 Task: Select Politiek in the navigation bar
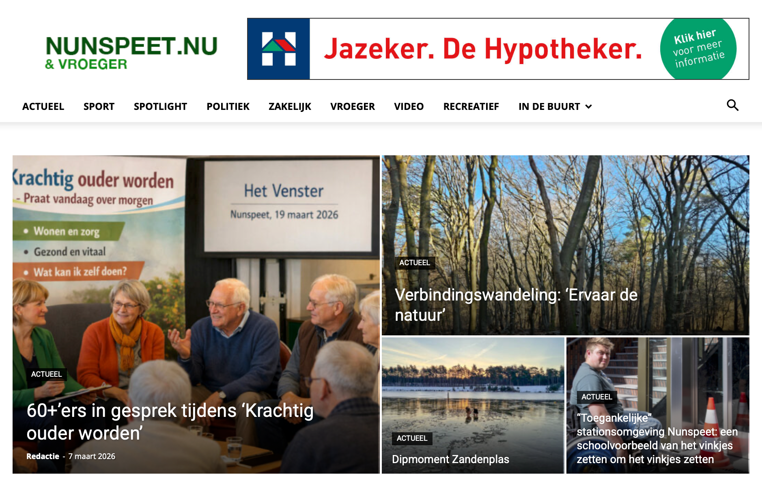(228, 107)
